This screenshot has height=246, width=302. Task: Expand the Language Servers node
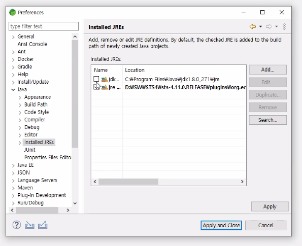point(13,181)
